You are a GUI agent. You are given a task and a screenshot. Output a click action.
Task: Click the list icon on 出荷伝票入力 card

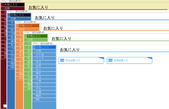[110, 60]
